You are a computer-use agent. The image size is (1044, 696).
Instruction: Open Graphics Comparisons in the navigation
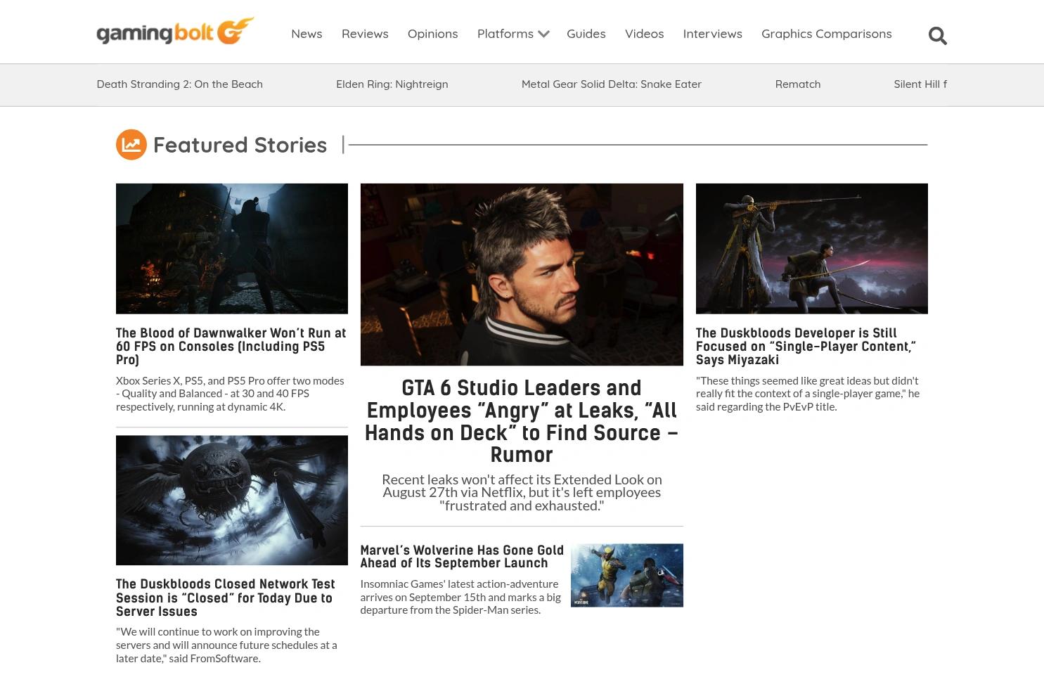pyautogui.click(x=826, y=34)
